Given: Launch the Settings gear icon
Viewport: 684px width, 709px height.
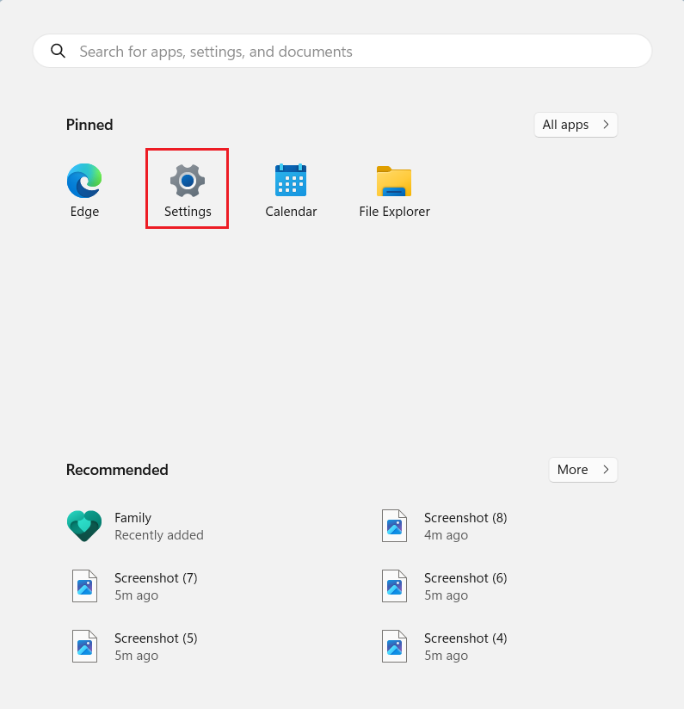Looking at the screenshot, I should point(187,181).
